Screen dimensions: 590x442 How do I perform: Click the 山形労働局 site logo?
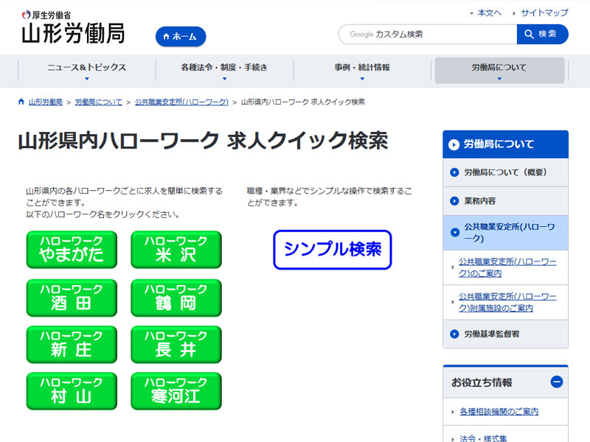[x=73, y=27]
